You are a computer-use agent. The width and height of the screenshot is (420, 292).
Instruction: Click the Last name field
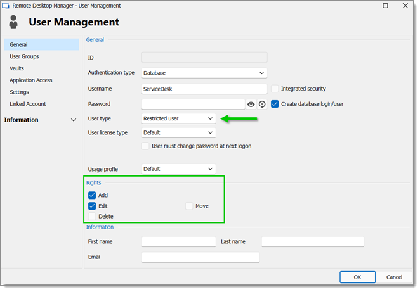pyautogui.click(x=313, y=242)
